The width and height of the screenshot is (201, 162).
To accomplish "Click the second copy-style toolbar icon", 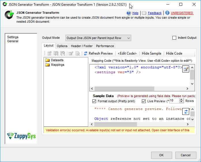I will click(56, 53).
